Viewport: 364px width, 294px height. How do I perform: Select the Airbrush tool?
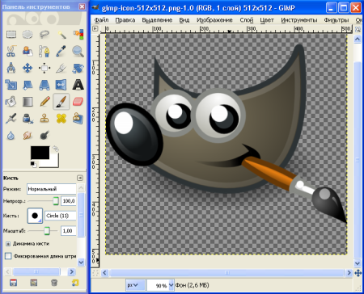click(11, 118)
